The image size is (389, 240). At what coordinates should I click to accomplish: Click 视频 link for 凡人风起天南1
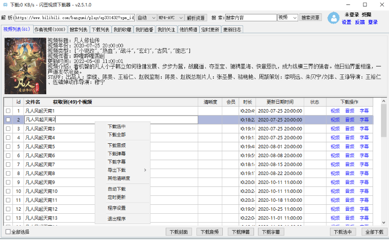click(335, 111)
